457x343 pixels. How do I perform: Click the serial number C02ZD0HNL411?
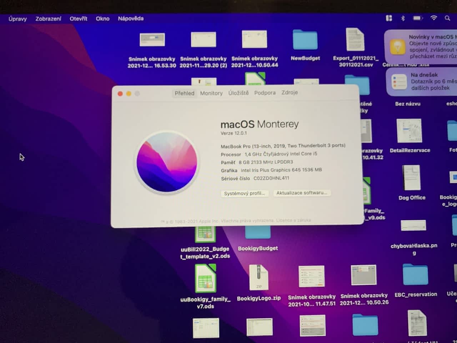[x=271, y=178]
